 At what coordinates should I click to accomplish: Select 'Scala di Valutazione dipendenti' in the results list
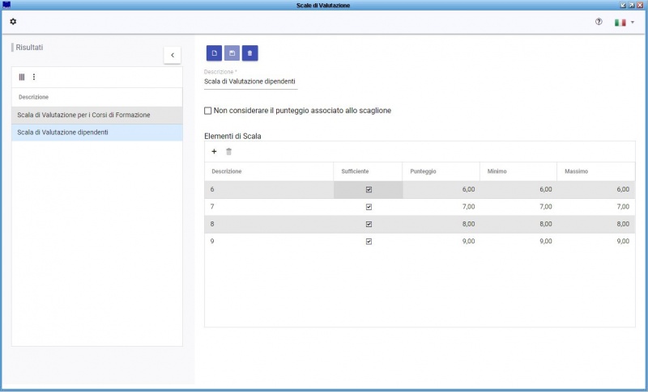(63, 132)
